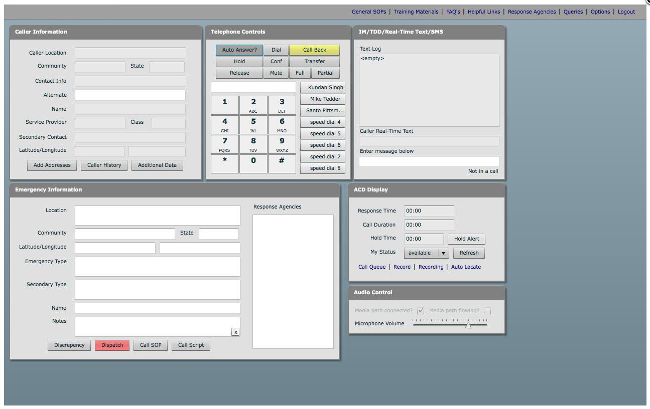Click the Enter message text field
650x409 pixels.
(x=429, y=161)
